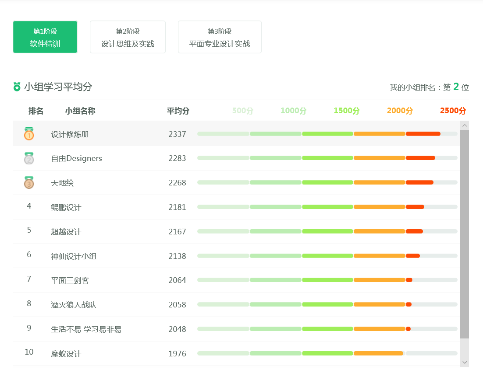Image resolution: width=483 pixels, height=373 pixels.
Task: Click the 设计修炼册 group name
Action: pos(70,134)
